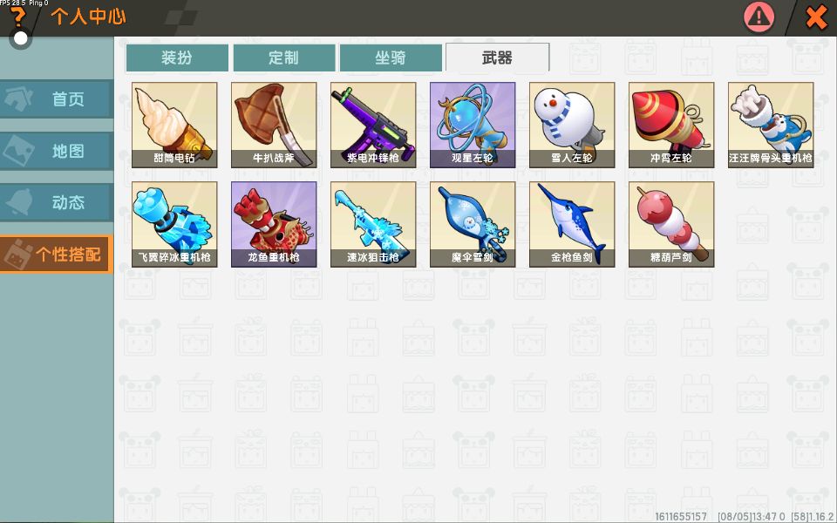Viewport: 837px width, 523px height.
Task: Pick the 紫电冲锋枪 purple submachine gun
Action: click(x=373, y=125)
